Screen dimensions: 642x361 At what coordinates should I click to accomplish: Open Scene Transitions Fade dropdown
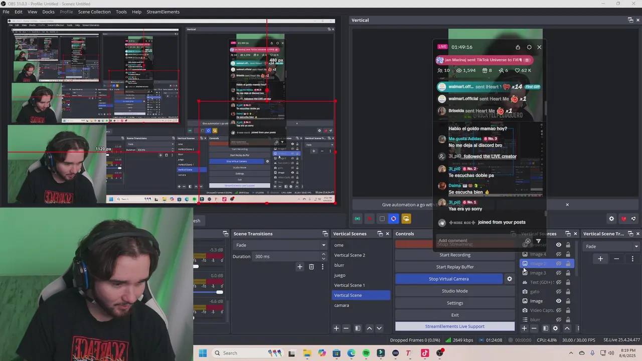[x=280, y=245]
